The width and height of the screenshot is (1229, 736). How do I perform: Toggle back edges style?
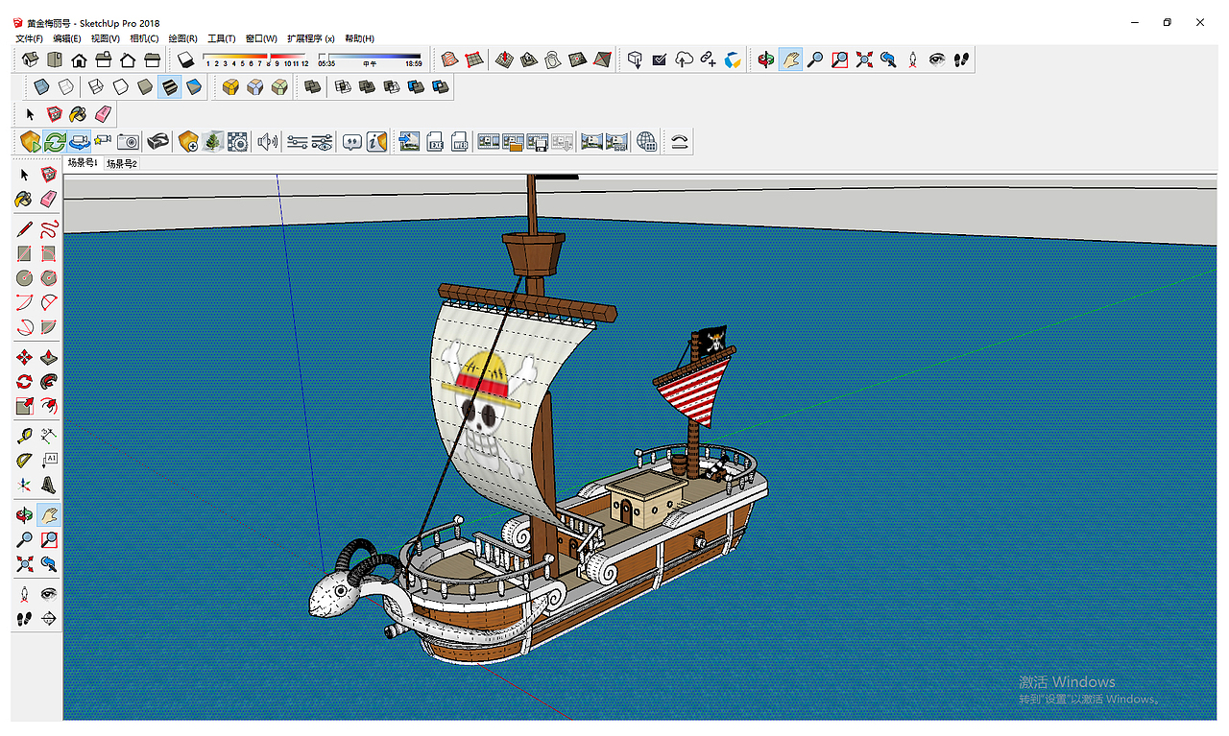pyautogui.click(x=65, y=87)
